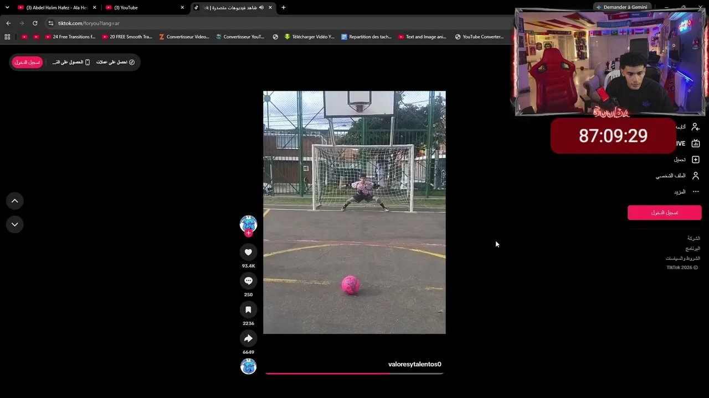
Task: Close the TikTok tab
Action: 270,8
